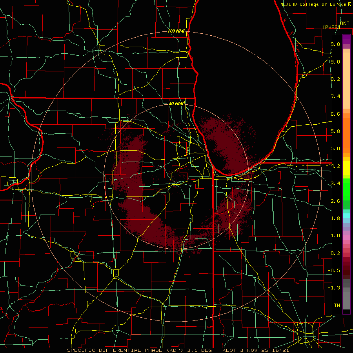Screen dimensions: 353x353
Task: Select the 5.8 scale value
Action: pyautogui.click(x=335, y=131)
